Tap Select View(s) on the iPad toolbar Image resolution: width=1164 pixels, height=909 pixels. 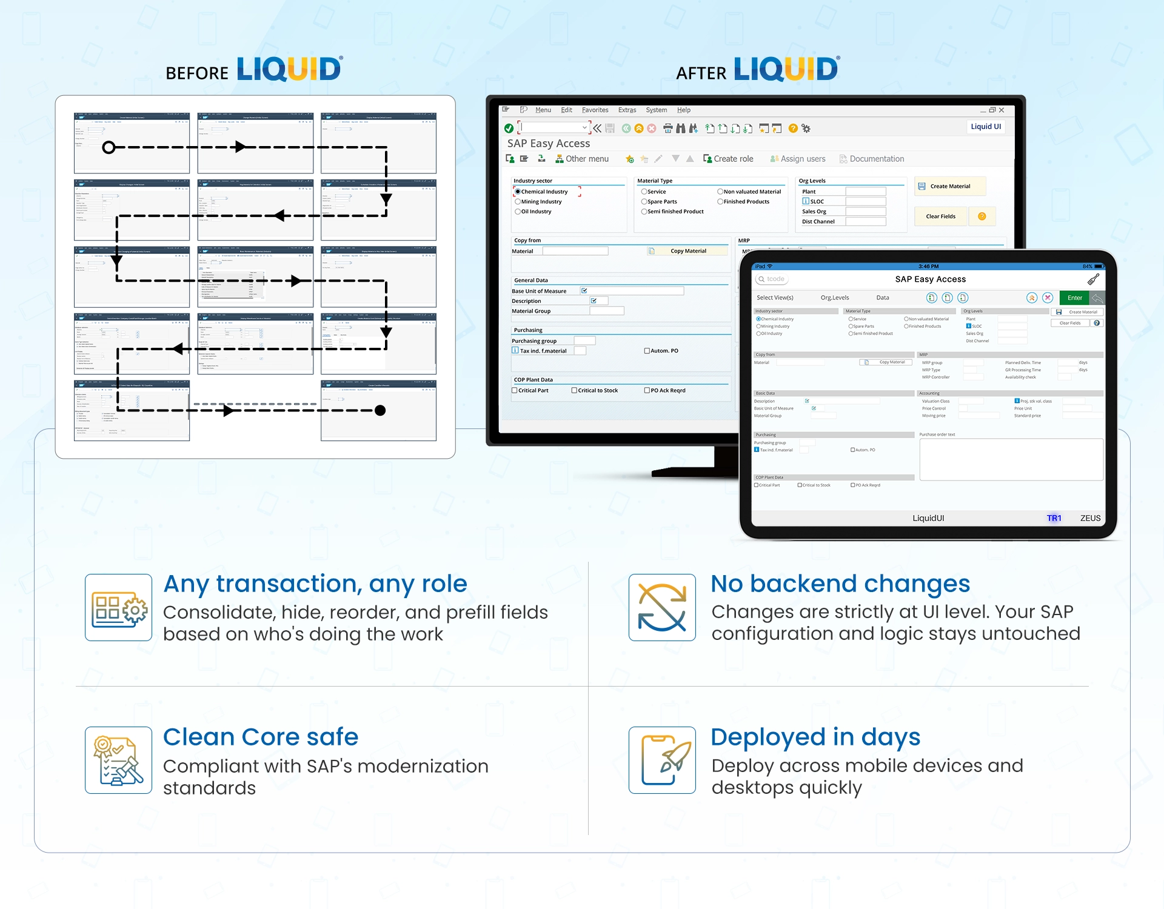[x=775, y=298]
